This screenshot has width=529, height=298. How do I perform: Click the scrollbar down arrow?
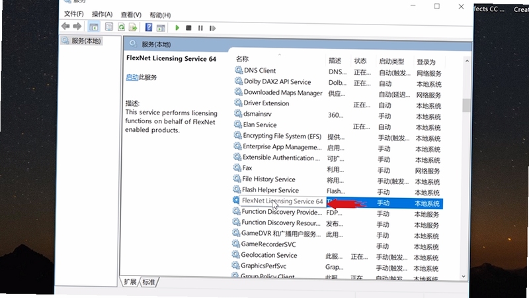click(x=464, y=276)
